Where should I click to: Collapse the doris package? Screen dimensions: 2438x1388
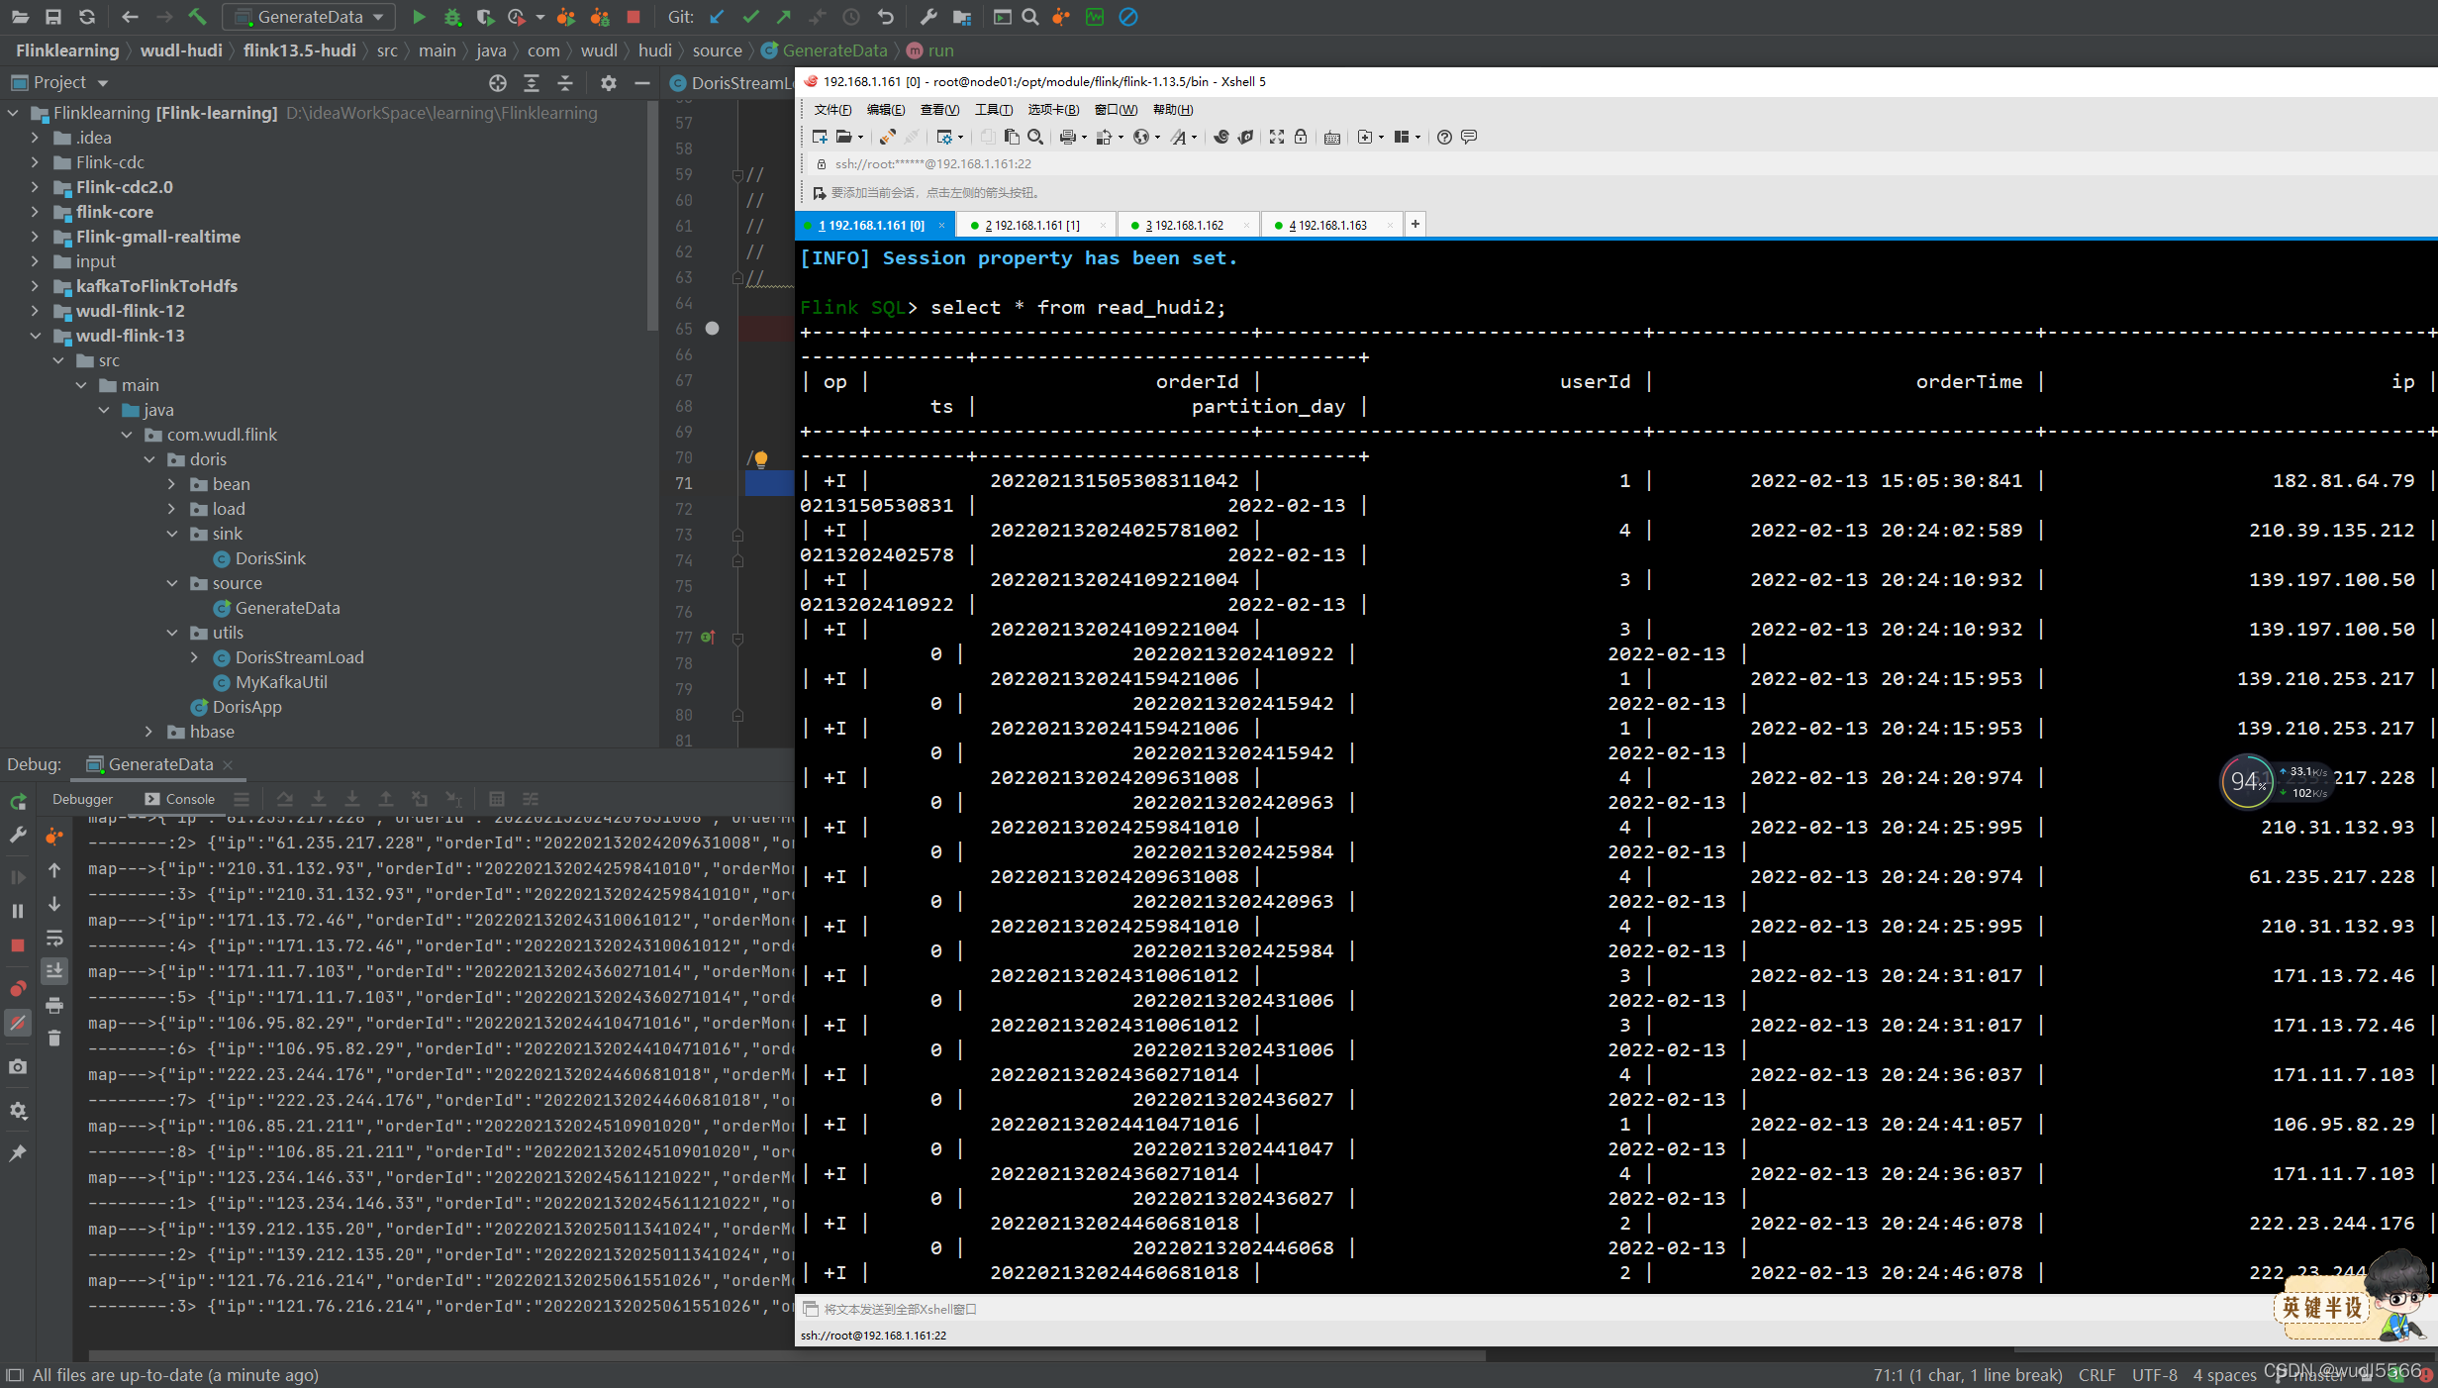pos(149,459)
